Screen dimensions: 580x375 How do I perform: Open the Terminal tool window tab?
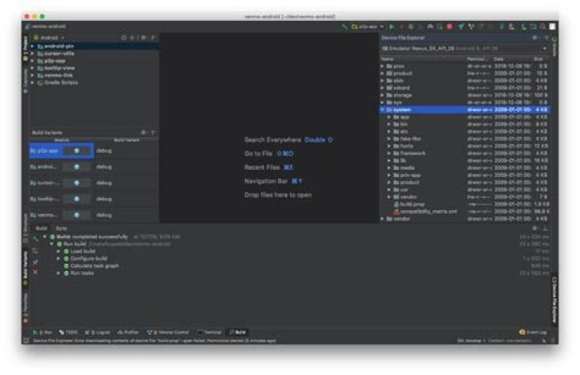209,332
